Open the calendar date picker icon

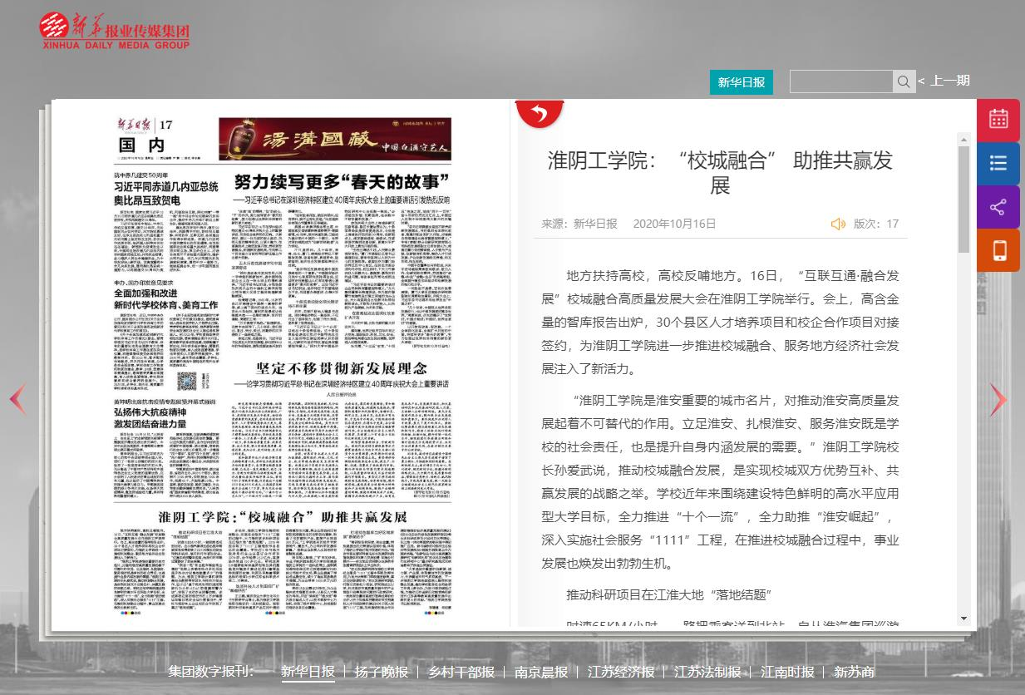[x=998, y=120]
